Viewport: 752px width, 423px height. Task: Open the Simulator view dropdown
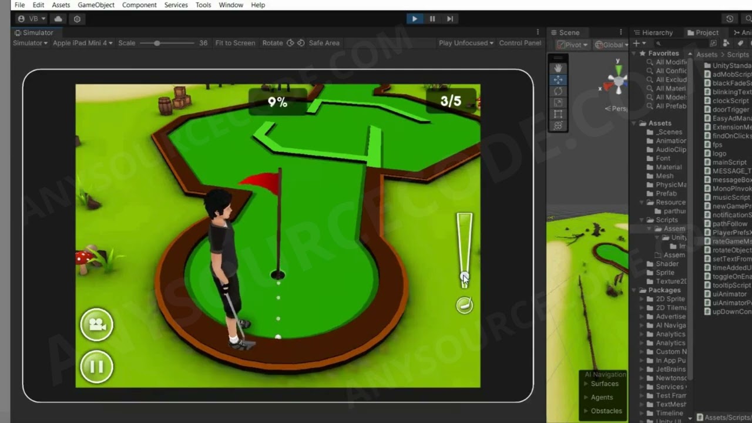coord(30,43)
